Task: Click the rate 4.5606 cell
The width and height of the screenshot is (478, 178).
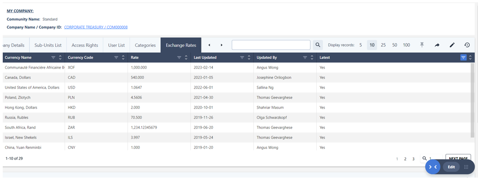Action: coord(159,98)
